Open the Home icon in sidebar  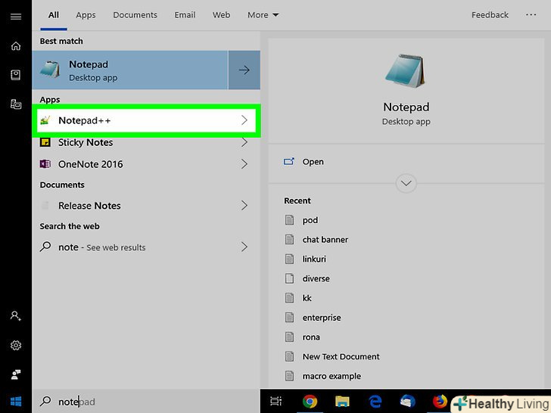pos(16,46)
